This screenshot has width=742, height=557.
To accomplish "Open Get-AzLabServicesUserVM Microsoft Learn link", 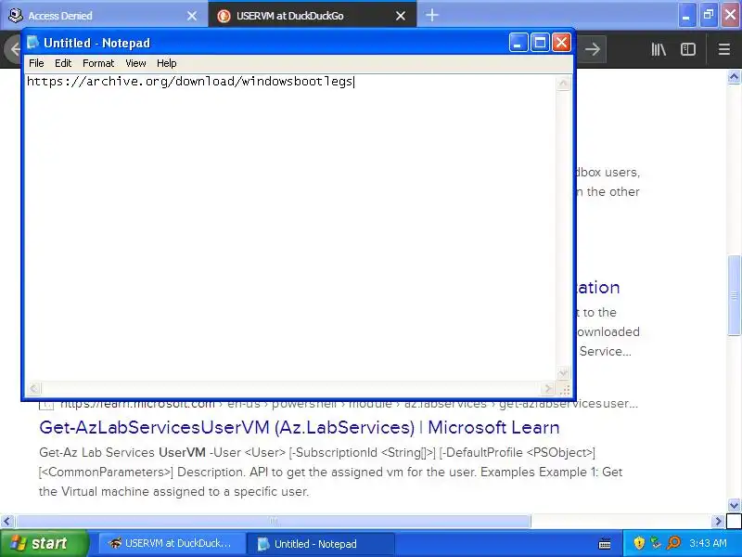I will point(299,427).
